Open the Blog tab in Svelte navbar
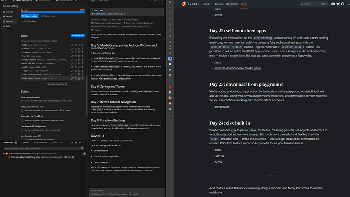This screenshot has width=350, height=197. tap(243, 4)
